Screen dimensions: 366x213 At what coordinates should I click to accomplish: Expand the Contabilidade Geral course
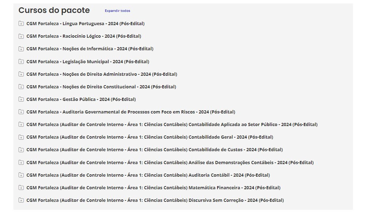(150, 137)
